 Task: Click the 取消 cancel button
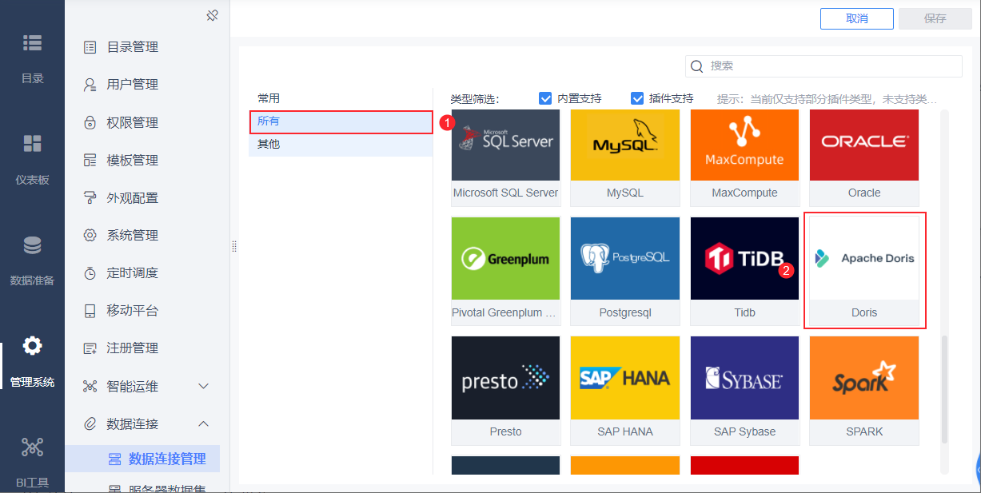tap(856, 18)
